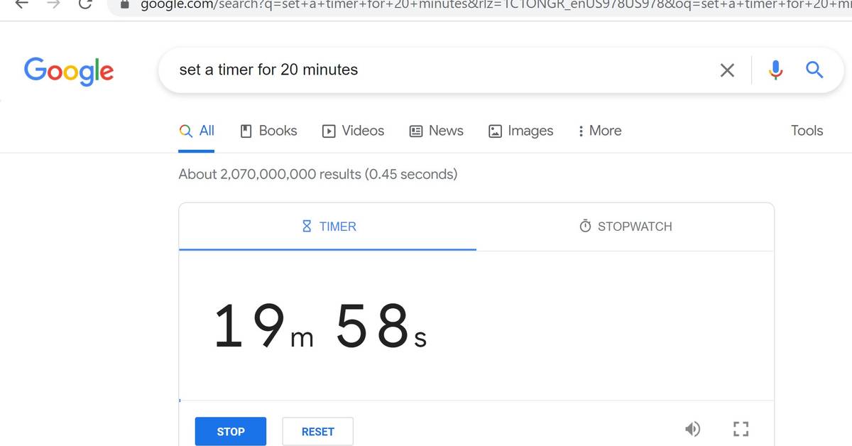Click the magnifying glass search icon
This screenshot has height=446, width=852.
click(814, 70)
